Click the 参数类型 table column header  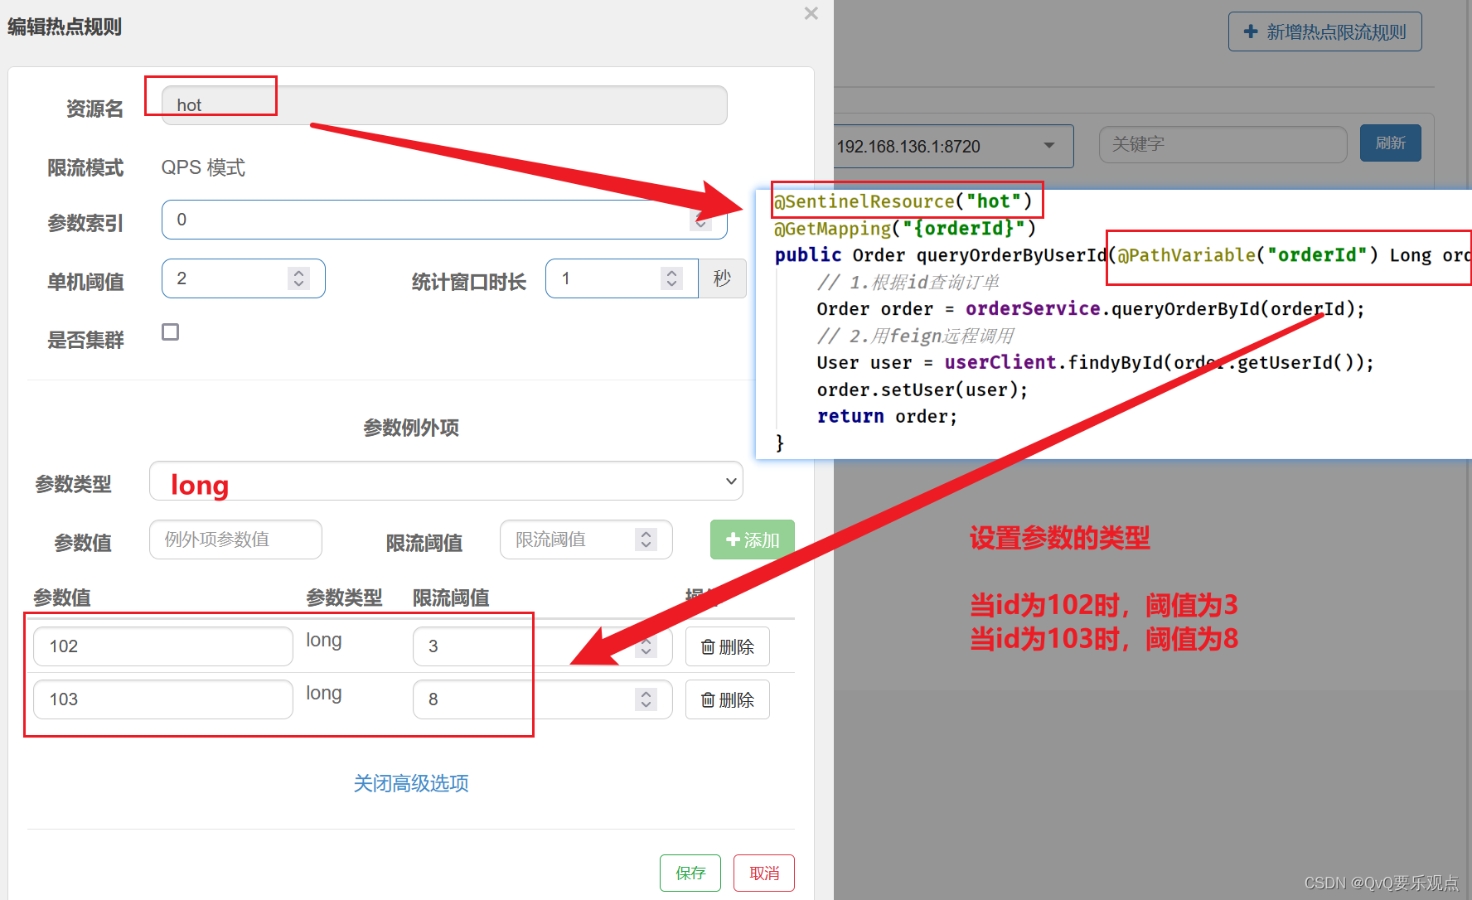click(x=344, y=598)
